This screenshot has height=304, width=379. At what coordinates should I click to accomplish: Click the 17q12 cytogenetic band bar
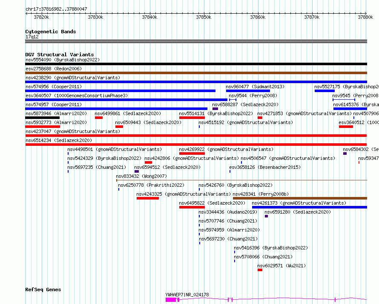point(196,41)
